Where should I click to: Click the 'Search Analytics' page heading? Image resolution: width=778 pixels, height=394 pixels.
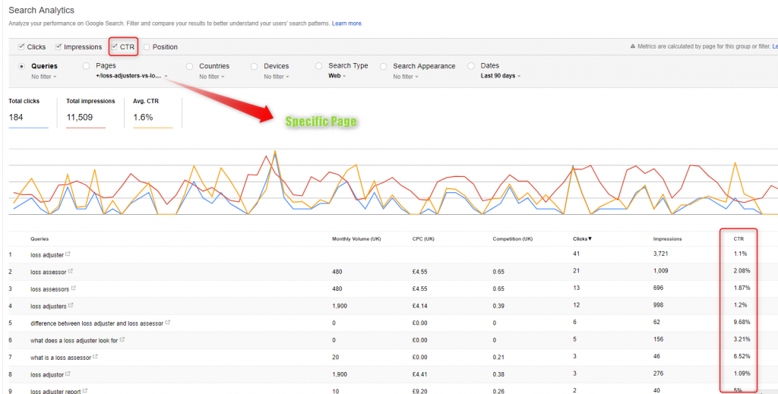coord(41,10)
